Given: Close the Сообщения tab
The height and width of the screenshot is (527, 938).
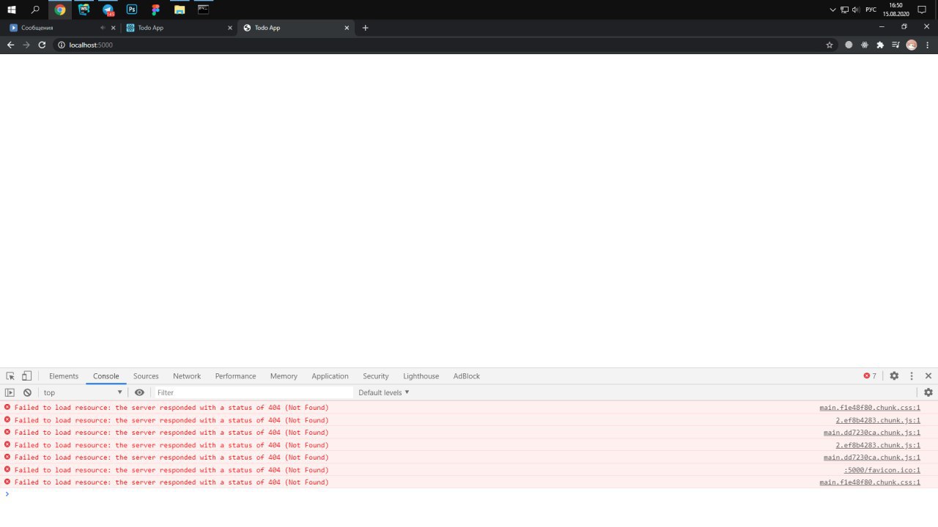Looking at the screenshot, I should tap(113, 28).
